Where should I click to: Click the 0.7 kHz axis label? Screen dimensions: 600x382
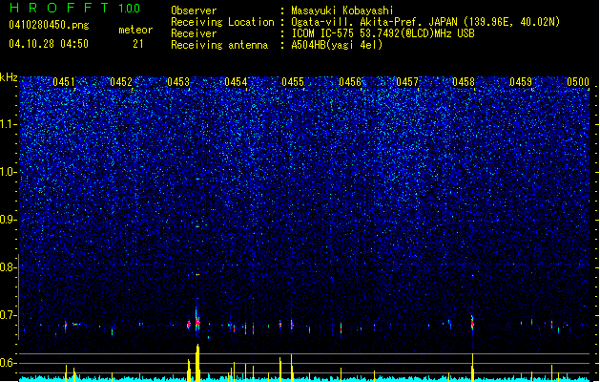coord(8,315)
